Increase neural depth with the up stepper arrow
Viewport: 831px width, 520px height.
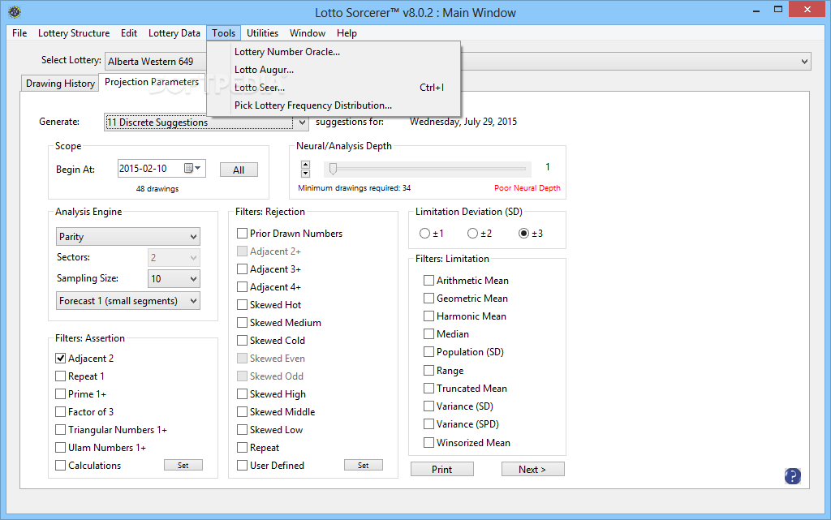[305, 164]
